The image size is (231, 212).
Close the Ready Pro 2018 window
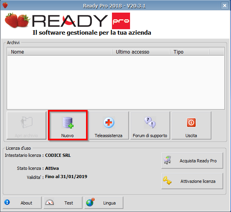[225, 6]
